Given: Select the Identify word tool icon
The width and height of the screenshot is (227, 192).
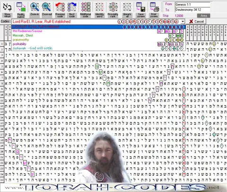Looking at the screenshot, I should tap(99, 7).
